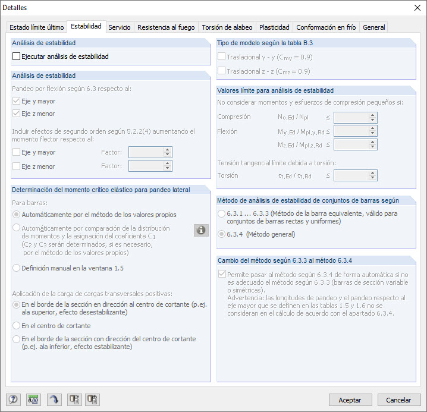427x412 pixels.
Task: Increase Eje z menor Factor stepper
Action: 167,163
